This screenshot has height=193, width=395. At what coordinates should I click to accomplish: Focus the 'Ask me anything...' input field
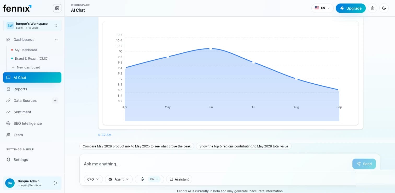click(x=217, y=164)
